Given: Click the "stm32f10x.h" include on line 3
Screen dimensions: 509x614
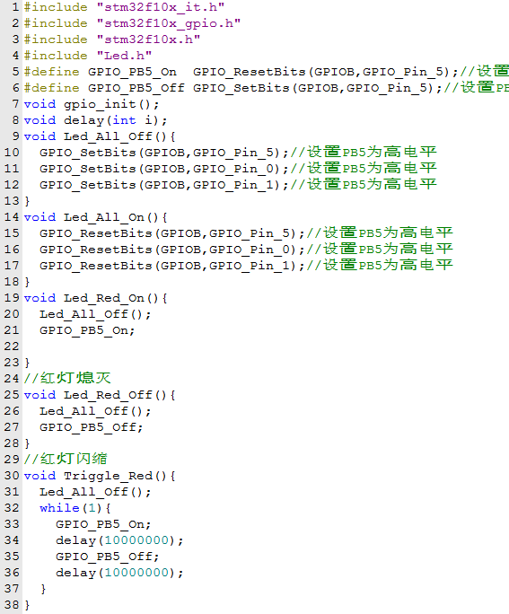Looking at the screenshot, I should coord(148,39).
